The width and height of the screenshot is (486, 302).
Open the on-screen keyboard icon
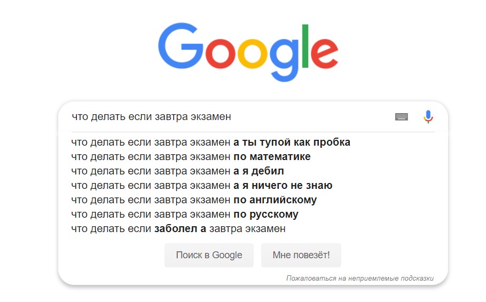(x=402, y=116)
